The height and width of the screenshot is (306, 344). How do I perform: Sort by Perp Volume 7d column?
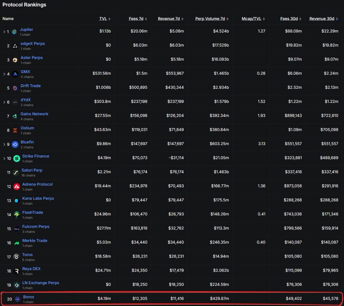coord(212,19)
